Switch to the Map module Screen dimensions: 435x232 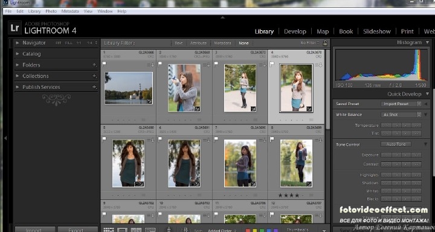323,31
